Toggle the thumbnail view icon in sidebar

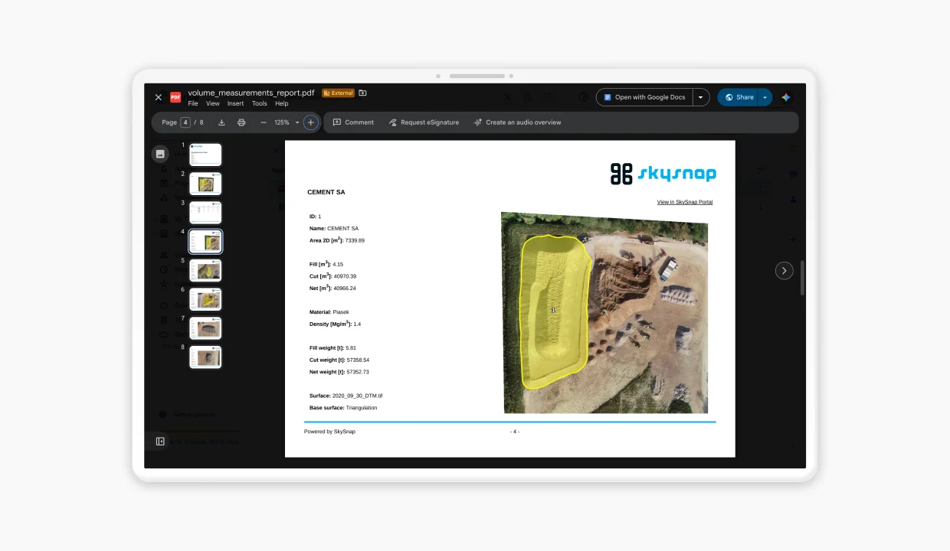point(160,154)
